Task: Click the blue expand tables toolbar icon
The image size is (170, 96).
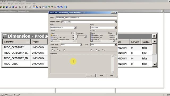Action: [61, 7]
